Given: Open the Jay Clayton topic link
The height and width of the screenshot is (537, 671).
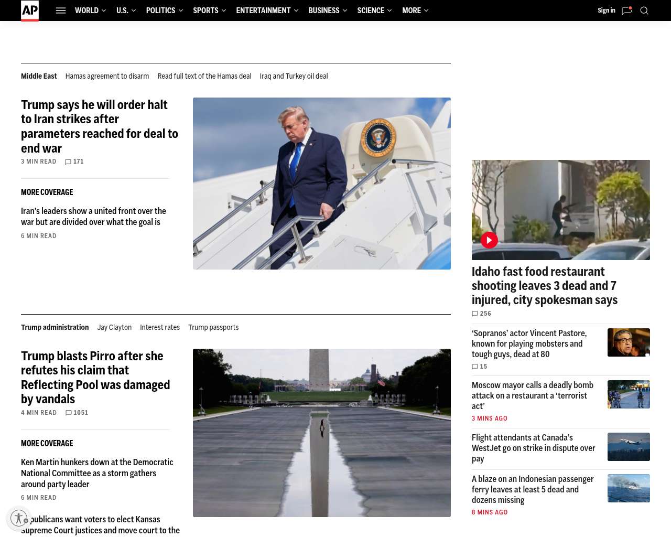Looking at the screenshot, I should point(114,327).
